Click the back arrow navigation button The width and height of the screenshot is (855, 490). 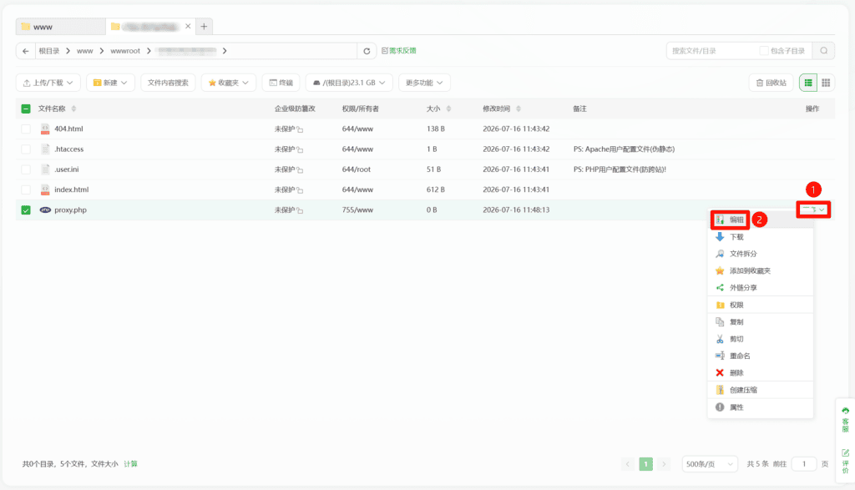click(26, 51)
